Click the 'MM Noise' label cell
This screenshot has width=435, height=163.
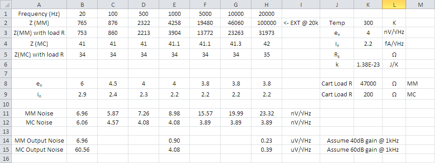pos(39,114)
